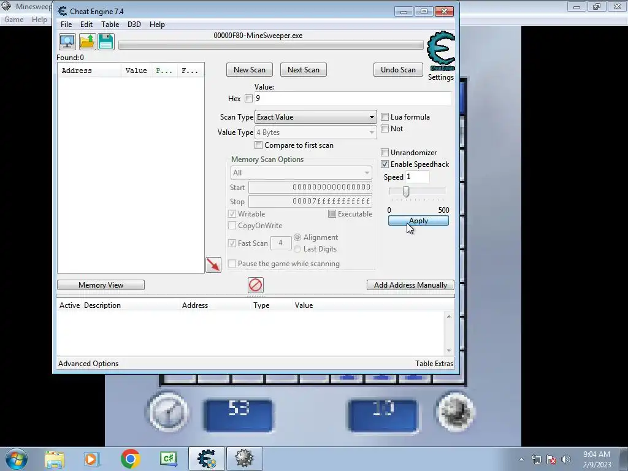Copy selected addresses with red arrow icon
Viewport: 628px width, 471px height.
(x=213, y=265)
